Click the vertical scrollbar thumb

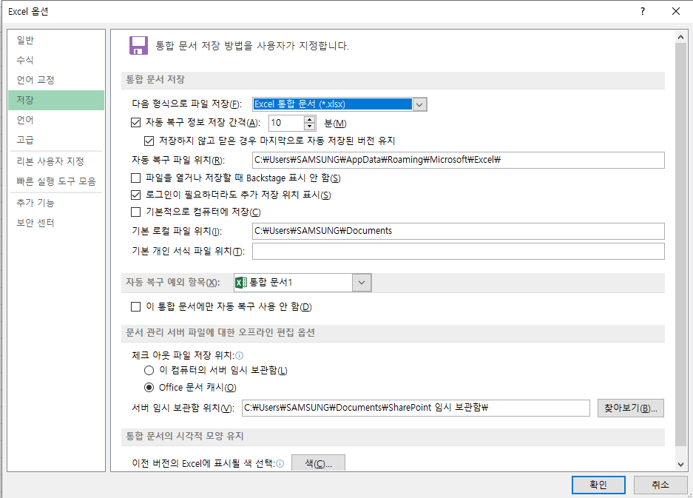[680, 245]
